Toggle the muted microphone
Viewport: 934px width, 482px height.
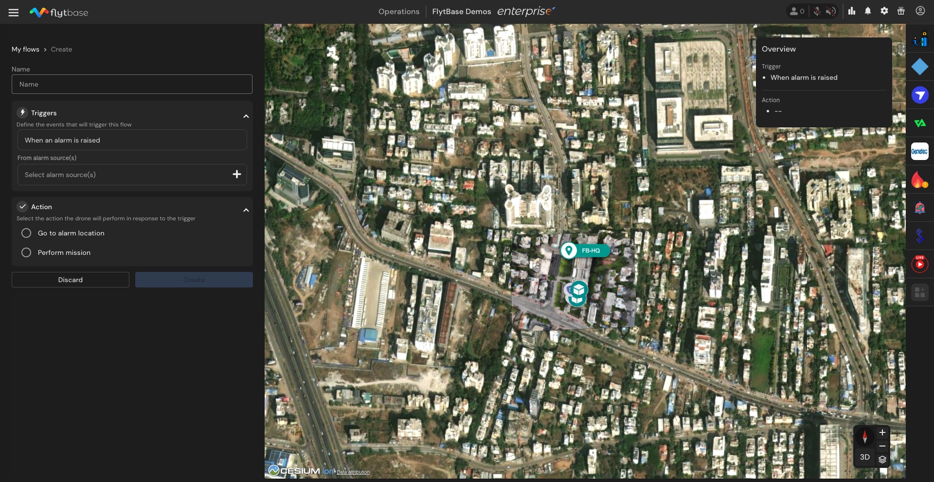[x=817, y=11]
